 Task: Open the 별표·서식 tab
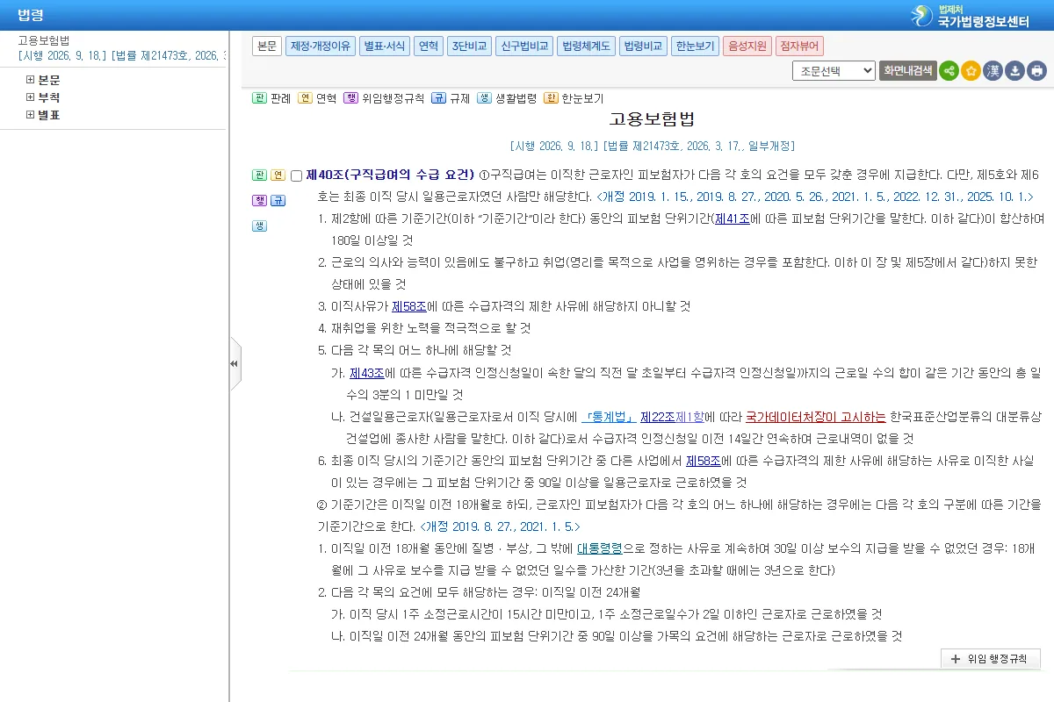pyautogui.click(x=385, y=47)
